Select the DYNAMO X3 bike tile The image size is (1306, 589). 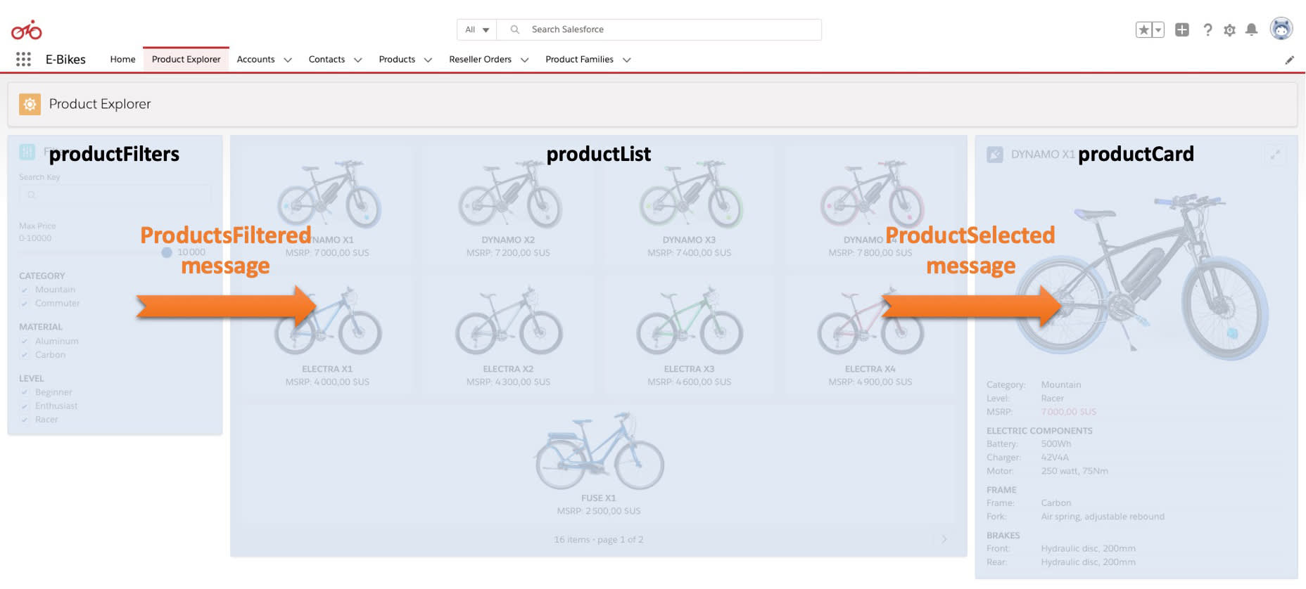point(689,204)
